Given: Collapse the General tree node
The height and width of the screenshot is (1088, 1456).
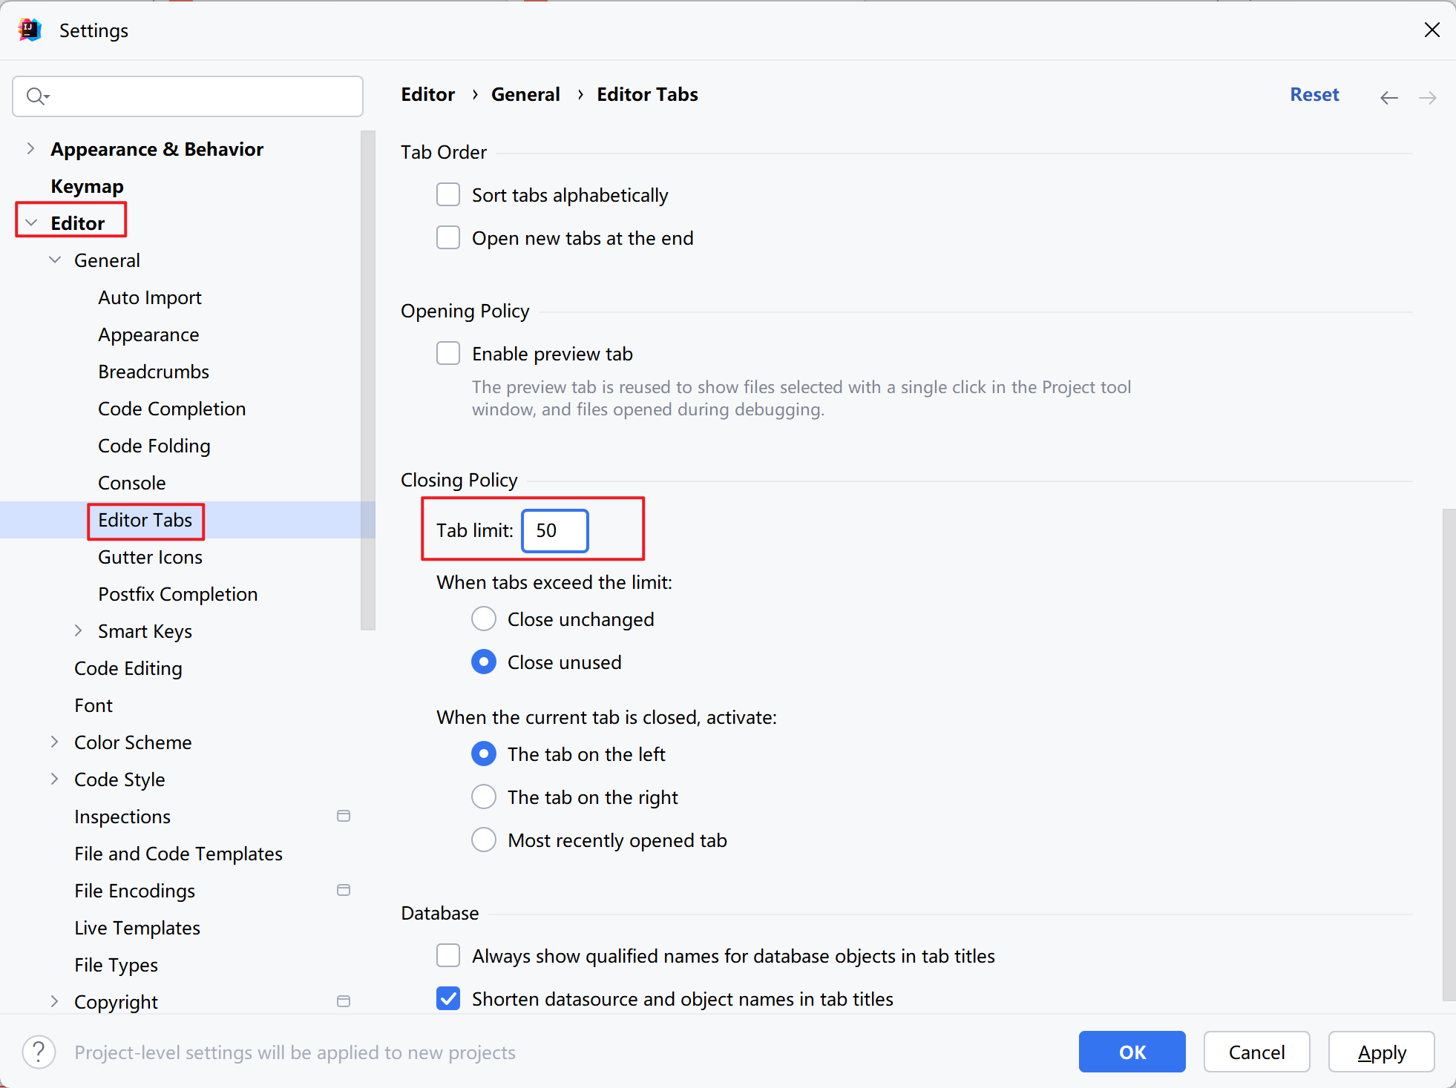Looking at the screenshot, I should (55, 260).
